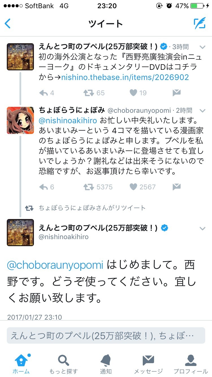Send the first tweet via direct message icon
The image size is (212, 377).
click(176, 93)
